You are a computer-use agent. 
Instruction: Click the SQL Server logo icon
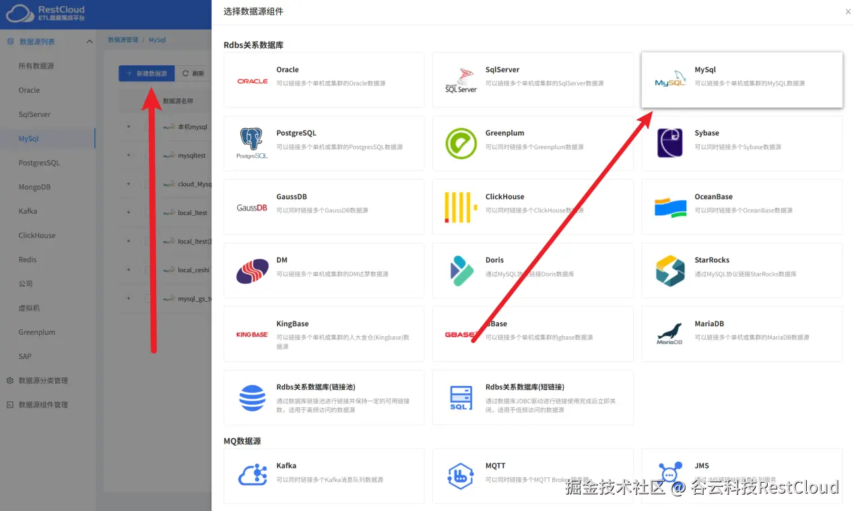pos(461,80)
